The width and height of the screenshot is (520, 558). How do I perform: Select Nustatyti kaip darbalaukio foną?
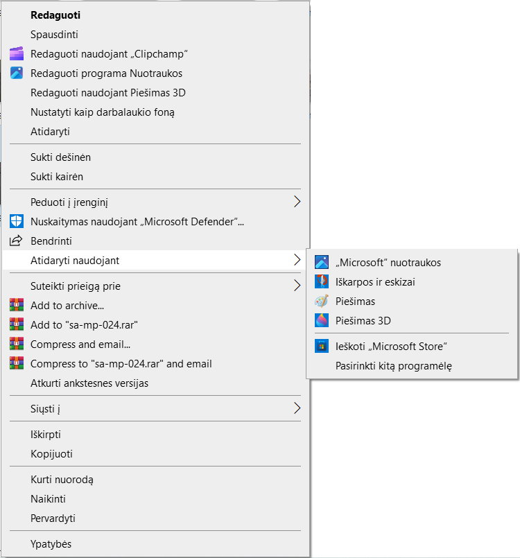(x=102, y=112)
